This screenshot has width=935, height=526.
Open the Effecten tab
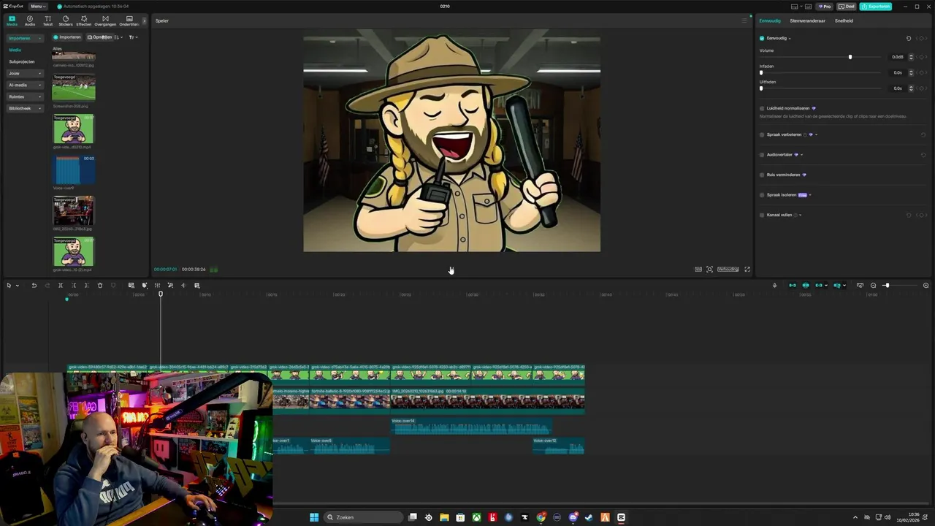(x=84, y=20)
